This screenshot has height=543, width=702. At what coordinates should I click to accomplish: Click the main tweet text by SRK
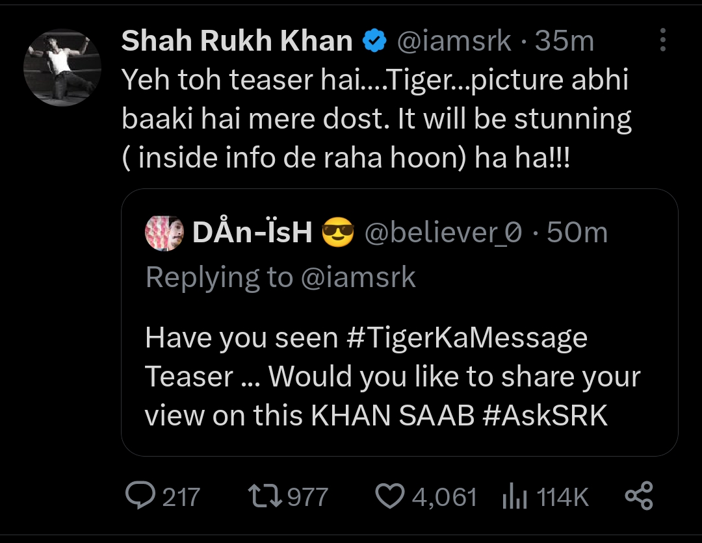[x=377, y=120]
